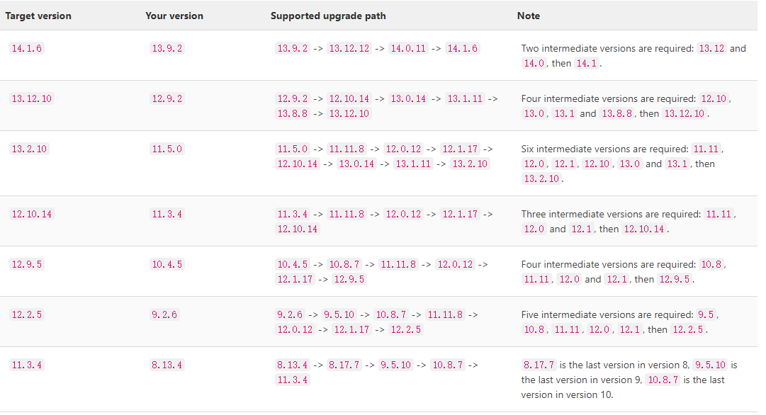Click the 'Three intermediate versions are required' note

pos(611,214)
